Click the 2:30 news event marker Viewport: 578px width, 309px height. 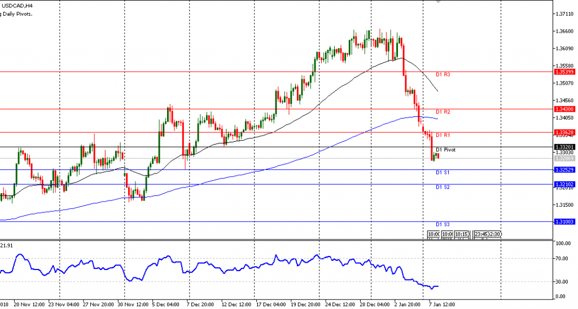(x=494, y=234)
